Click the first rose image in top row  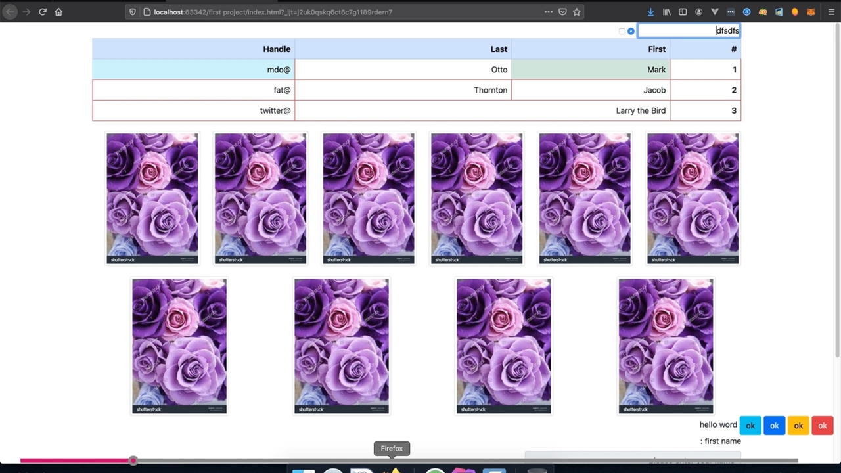click(x=152, y=198)
